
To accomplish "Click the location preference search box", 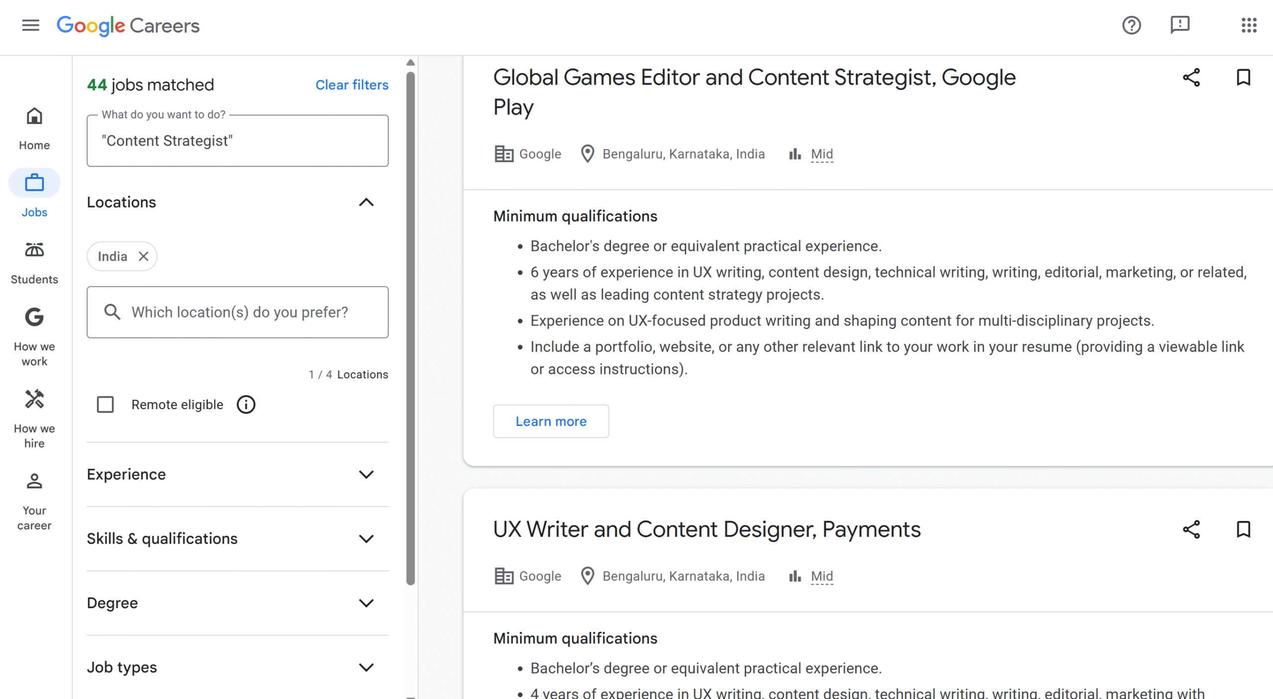I will (238, 312).
